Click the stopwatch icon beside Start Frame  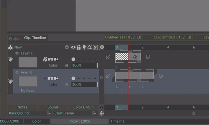pyautogui.click(x=102, y=113)
